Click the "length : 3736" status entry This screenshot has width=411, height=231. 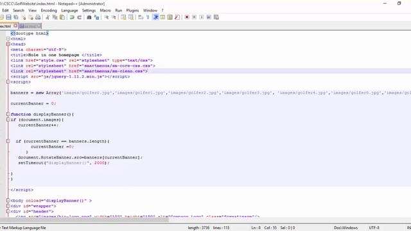[x=198, y=228]
